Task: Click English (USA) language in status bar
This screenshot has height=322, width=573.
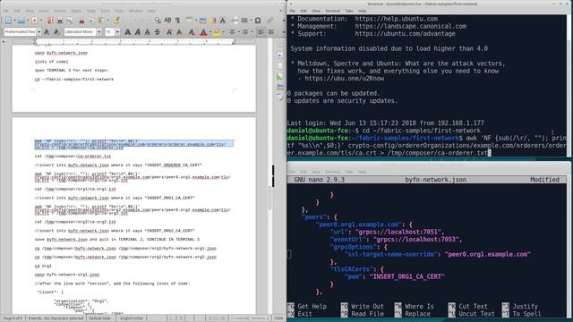Action: [132, 318]
